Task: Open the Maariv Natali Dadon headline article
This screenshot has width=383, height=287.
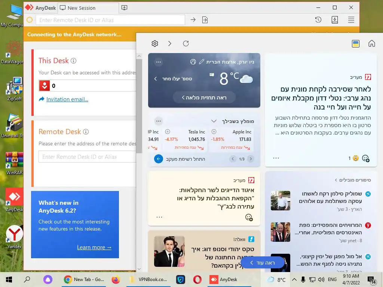Action: click(321, 98)
